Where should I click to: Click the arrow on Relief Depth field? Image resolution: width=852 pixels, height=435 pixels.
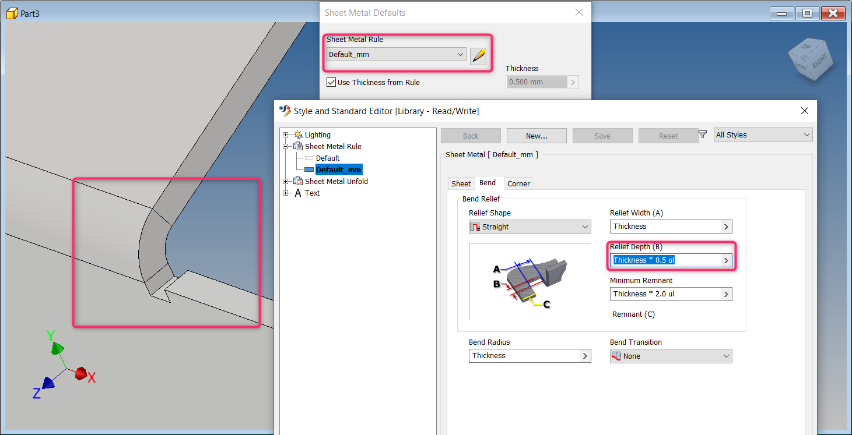726,260
